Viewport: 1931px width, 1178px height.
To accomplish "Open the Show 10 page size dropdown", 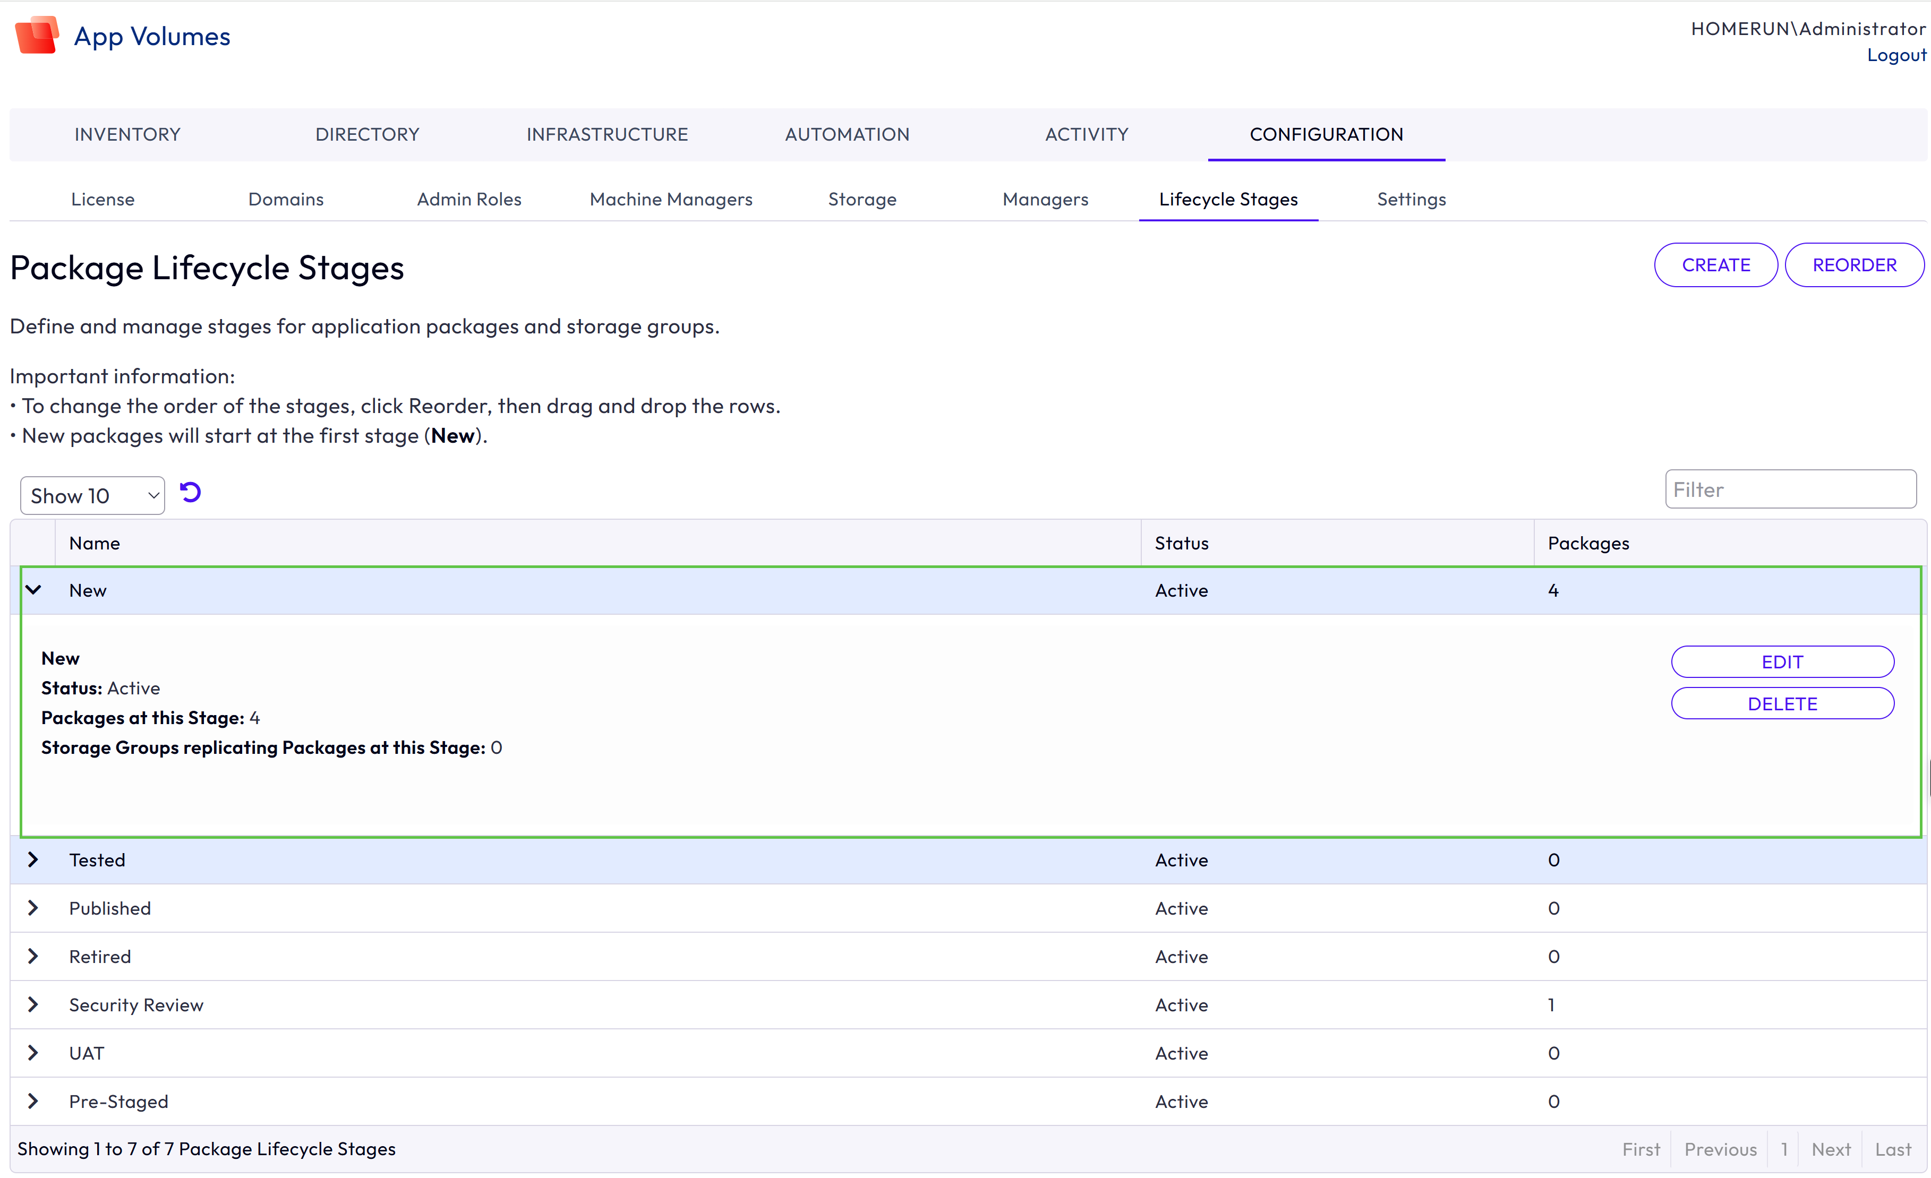I will pyautogui.click(x=92, y=496).
